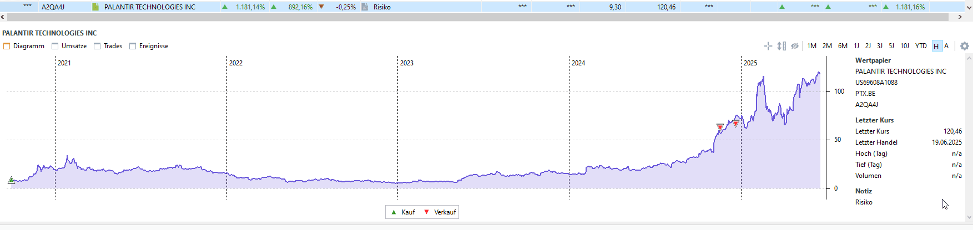Click the 2025 year label on chart
973x230 pixels.
click(x=750, y=63)
